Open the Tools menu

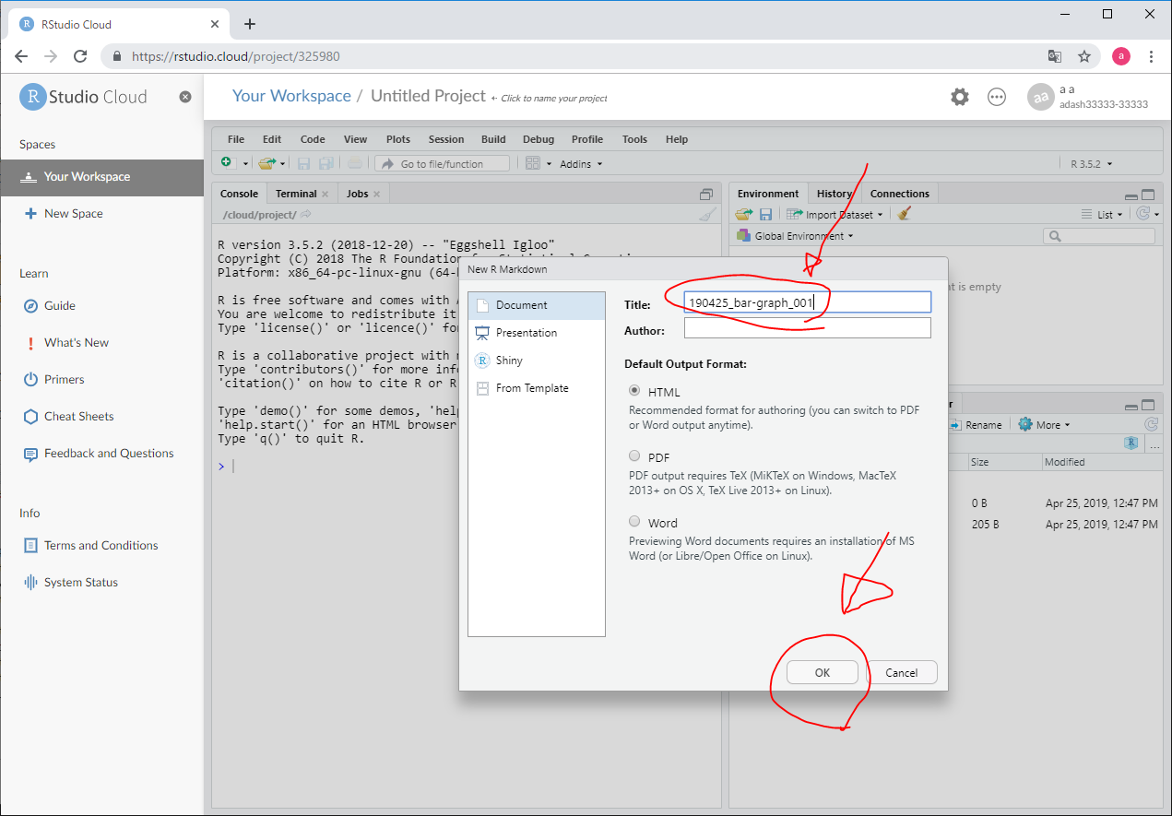(x=634, y=139)
